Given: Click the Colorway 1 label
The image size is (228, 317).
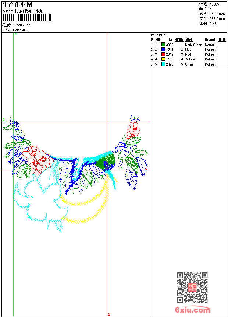Looking at the screenshot, I should click(x=21, y=30).
